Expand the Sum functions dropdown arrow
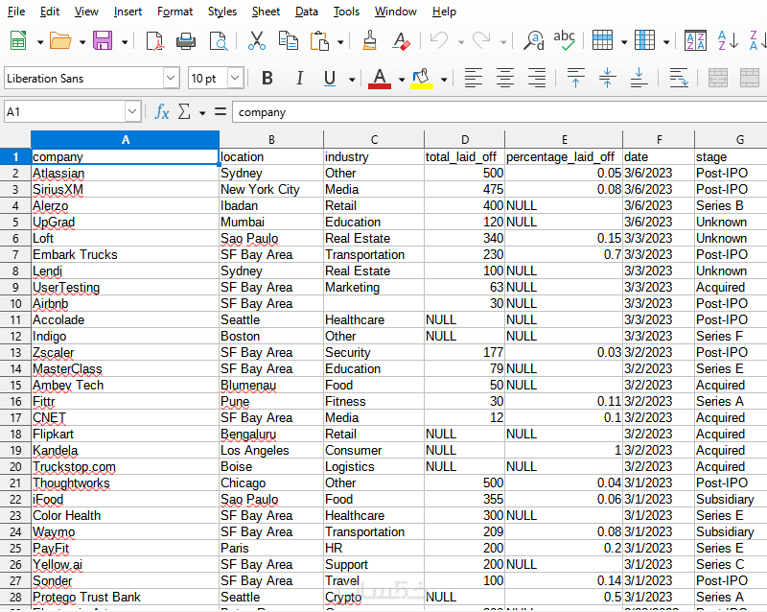The height and width of the screenshot is (612, 767). coord(202,113)
